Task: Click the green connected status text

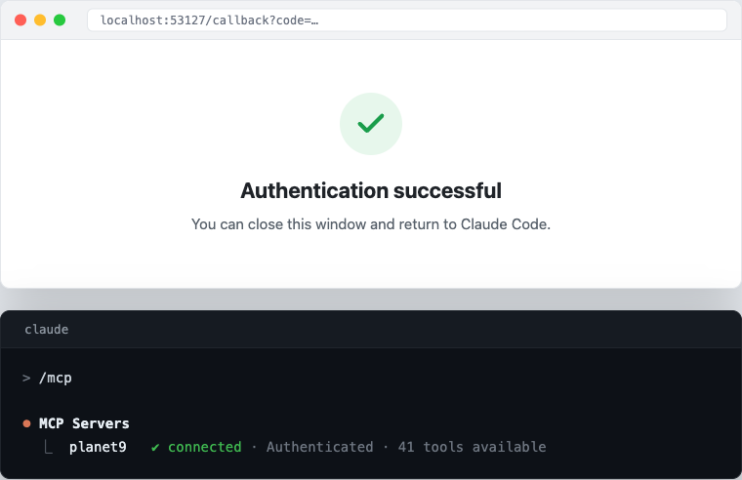Action: pyautogui.click(x=205, y=447)
